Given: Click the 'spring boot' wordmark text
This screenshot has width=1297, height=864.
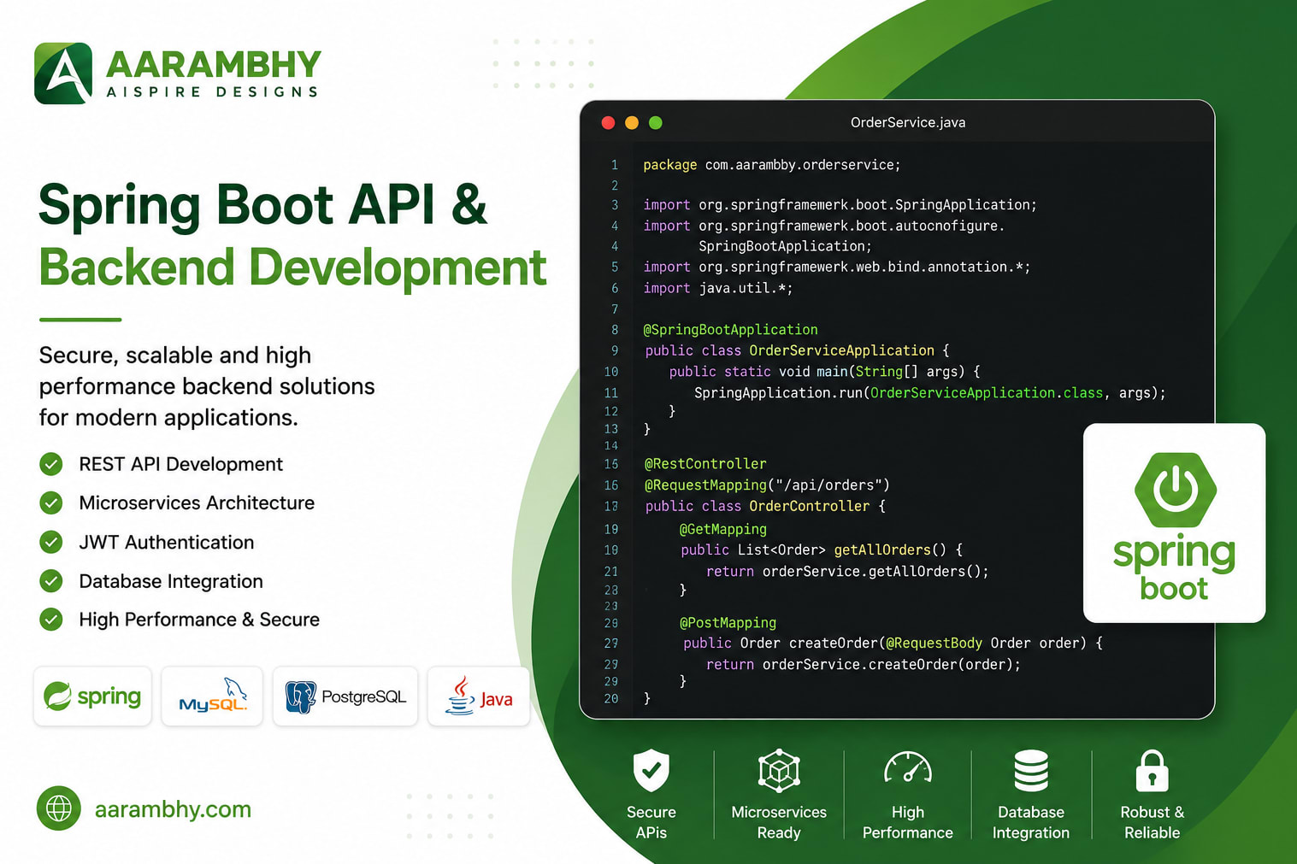Looking at the screenshot, I should (x=1174, y=568).
